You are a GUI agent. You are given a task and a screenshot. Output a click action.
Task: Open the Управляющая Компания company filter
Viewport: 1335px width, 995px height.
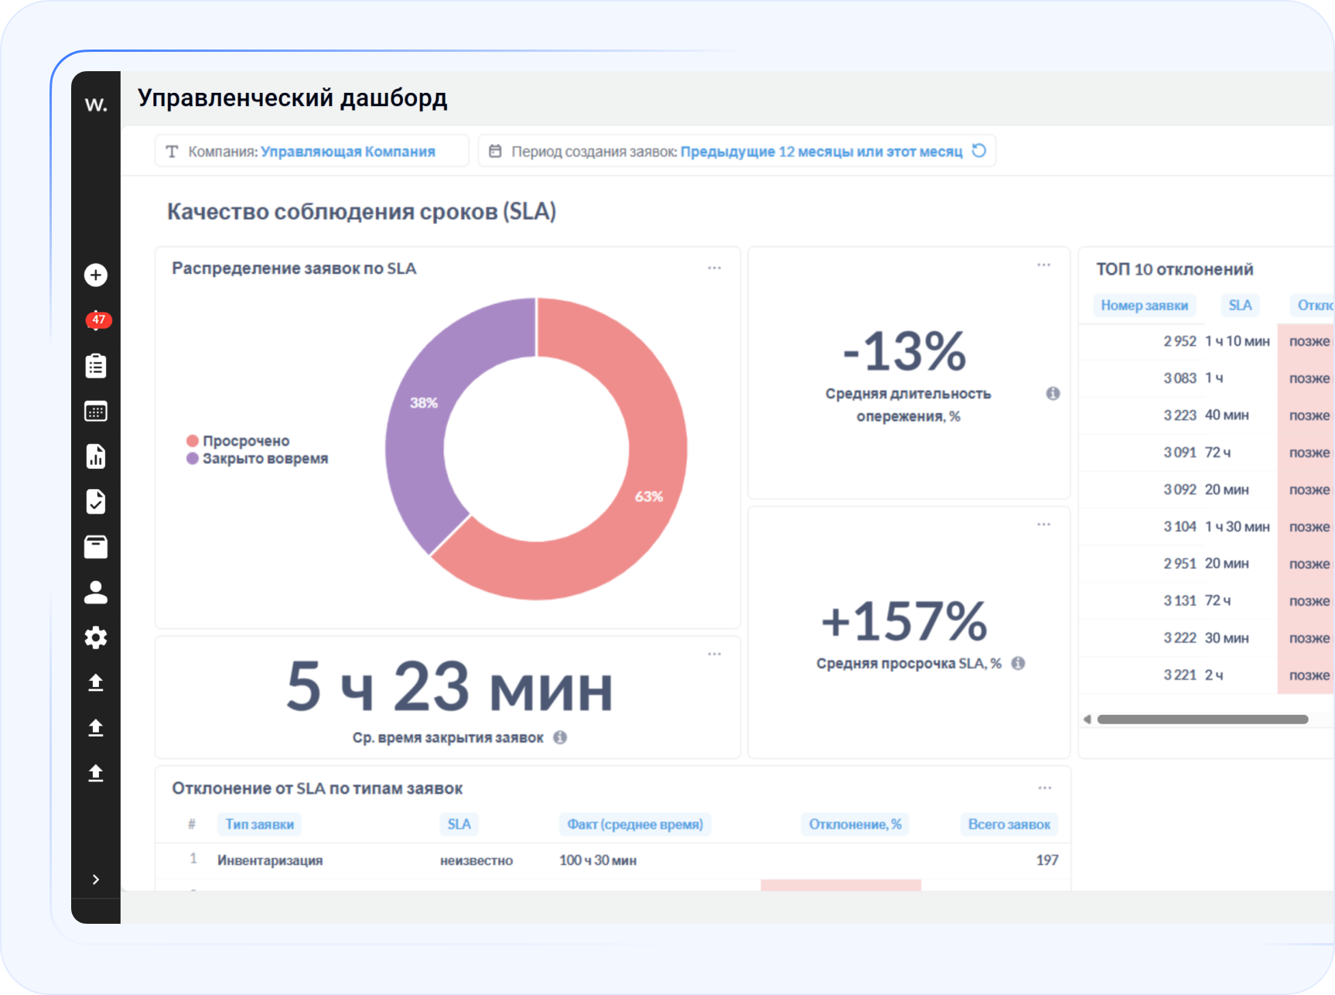[x=348, y=151]
